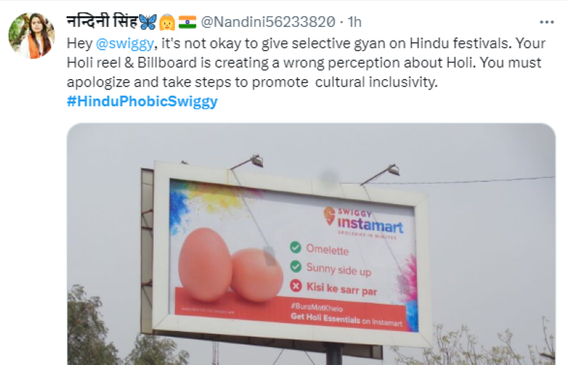The height and width of the screenshot is (365, 567).
Task: Open the #HinduPhobicSwiggy hashtag
Action: point(142,101)
